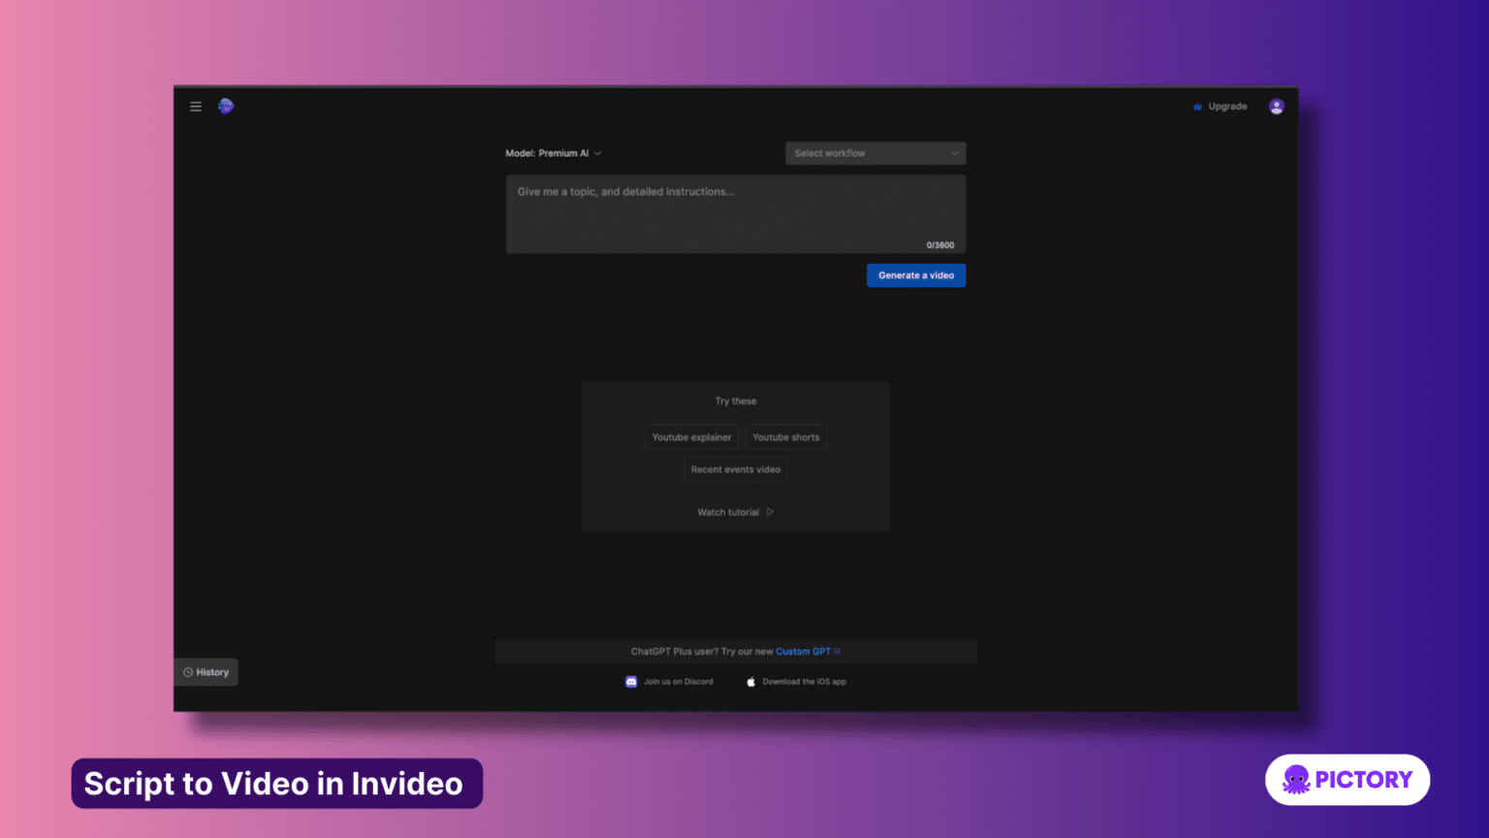
Task: Choose the Recent events video prompt
Action: click(x=735, y=468)
